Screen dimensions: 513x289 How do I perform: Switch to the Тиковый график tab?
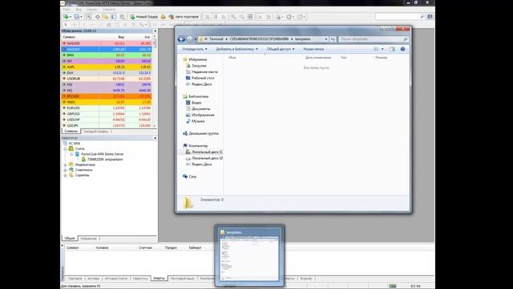point(95,132)
